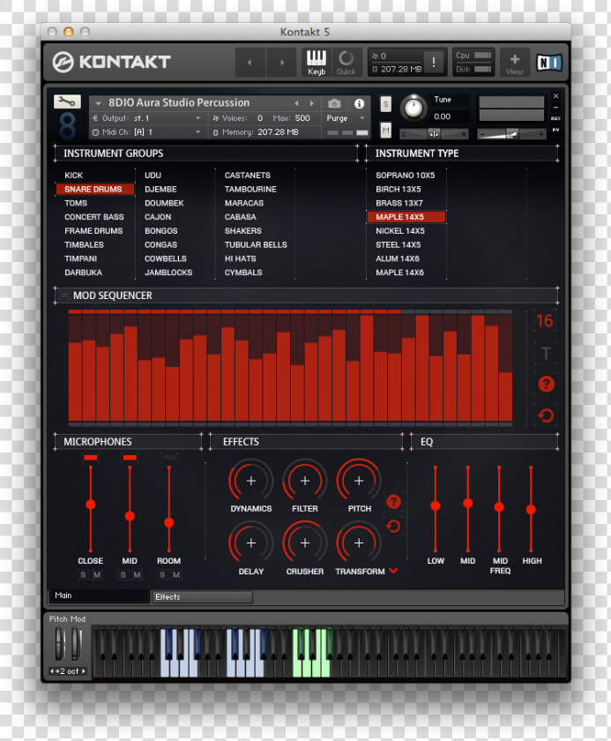Mute the Room microphone
The image size is (611, 741).
[176, 574]
